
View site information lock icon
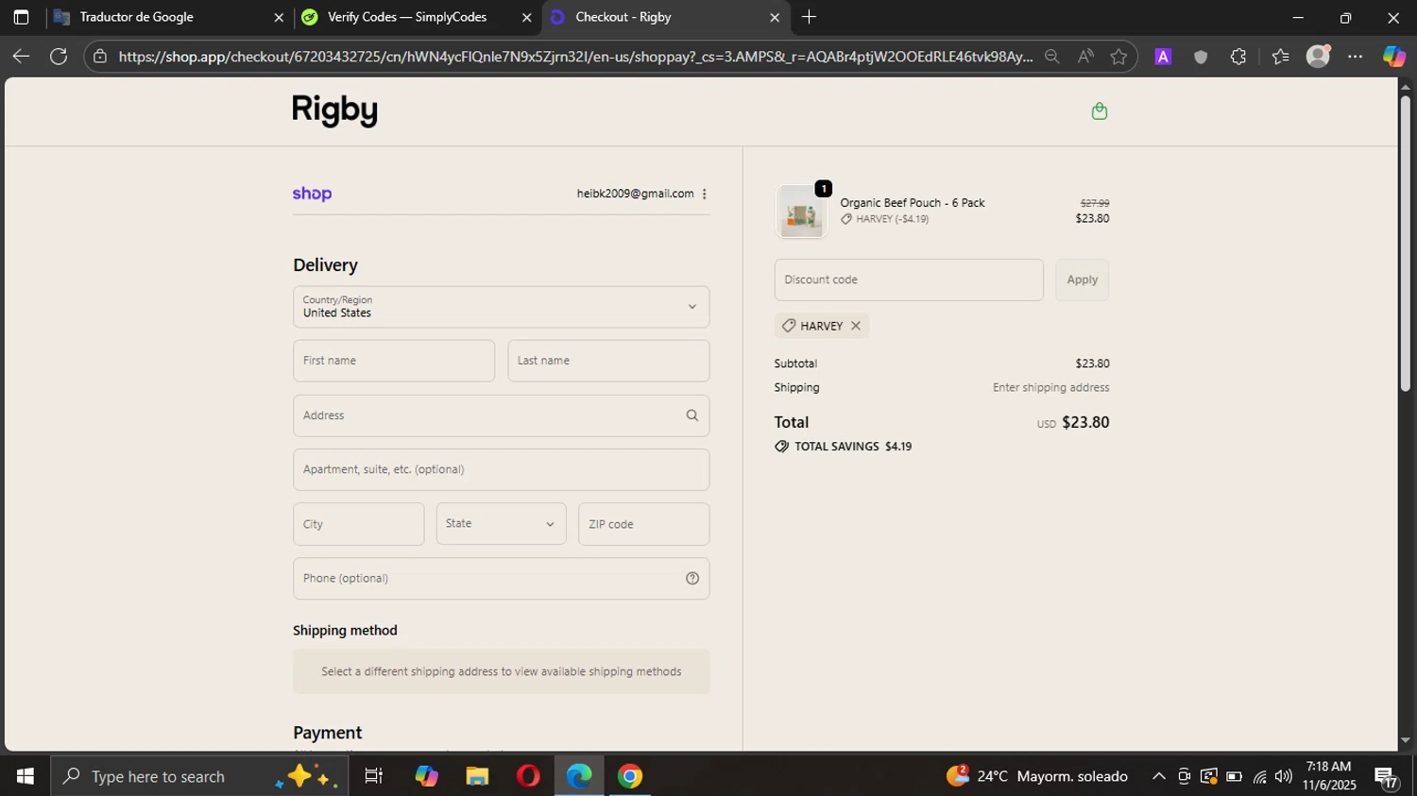click(100, 57)
